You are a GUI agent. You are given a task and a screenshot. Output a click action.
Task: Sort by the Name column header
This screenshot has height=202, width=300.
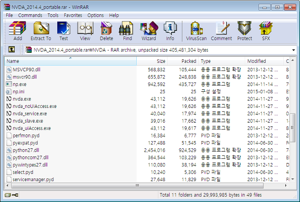pyautogui.click(x=70, y=61)
